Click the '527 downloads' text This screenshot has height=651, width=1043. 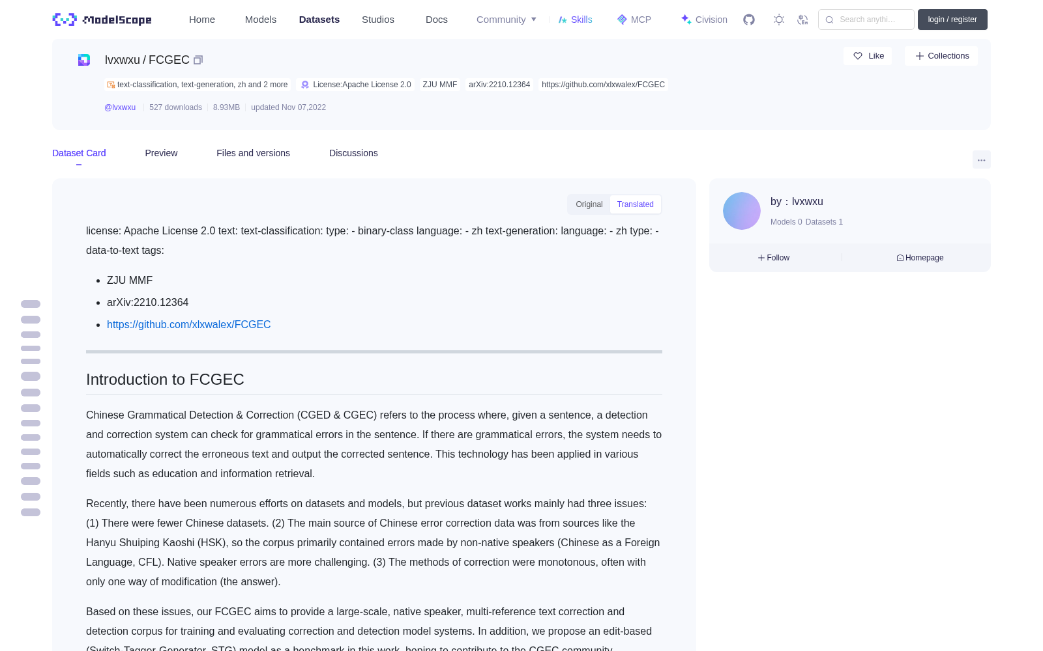[x=175, y=107]
